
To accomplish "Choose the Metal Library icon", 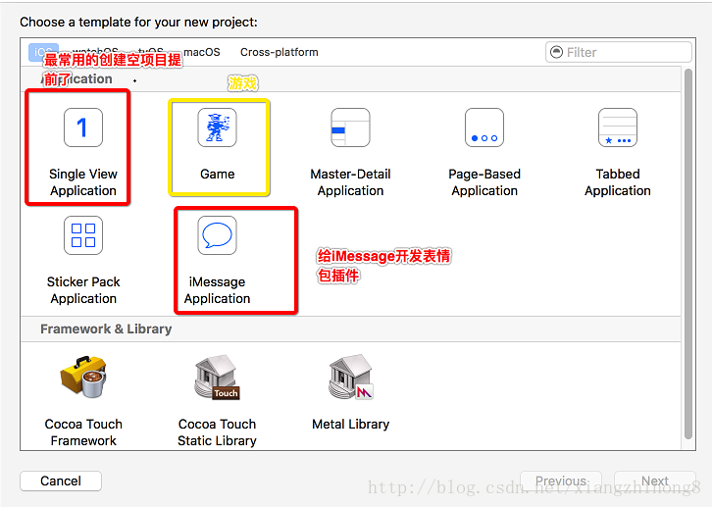I will tap(350, 377).
